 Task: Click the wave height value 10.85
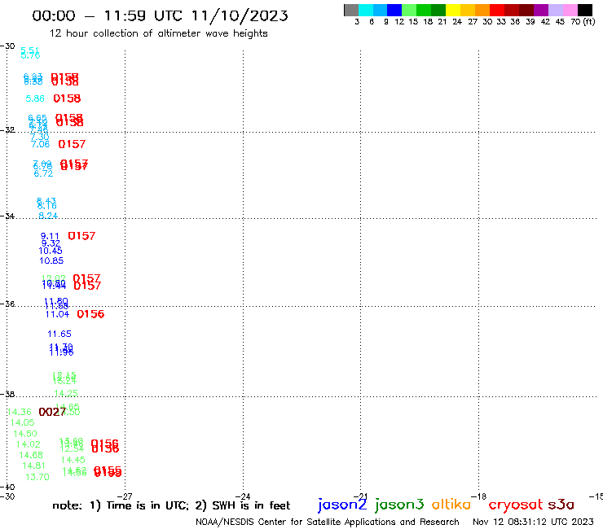pos(51,261)
